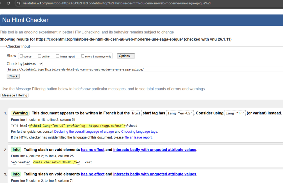Click the codehtml.top address input field
The height and width of the screenshot is (183, 283).
[83, 69]
